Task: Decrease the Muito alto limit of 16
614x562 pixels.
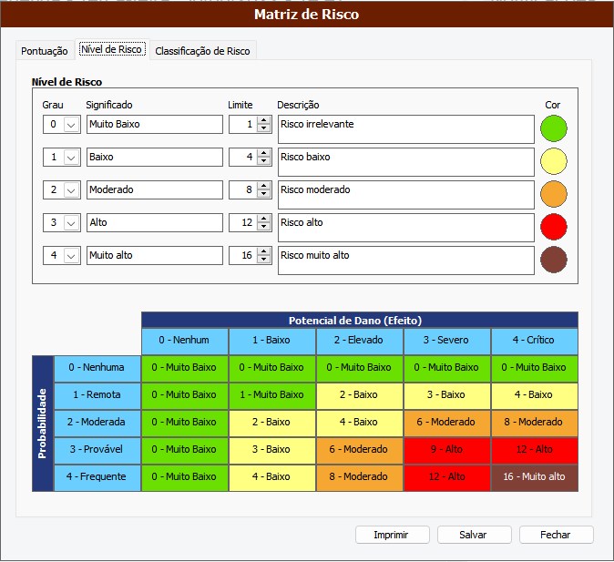Action: (264, 260)
